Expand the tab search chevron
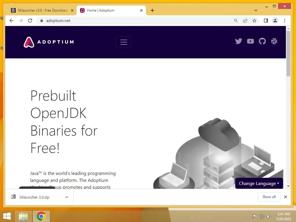 tap(256, 10)
